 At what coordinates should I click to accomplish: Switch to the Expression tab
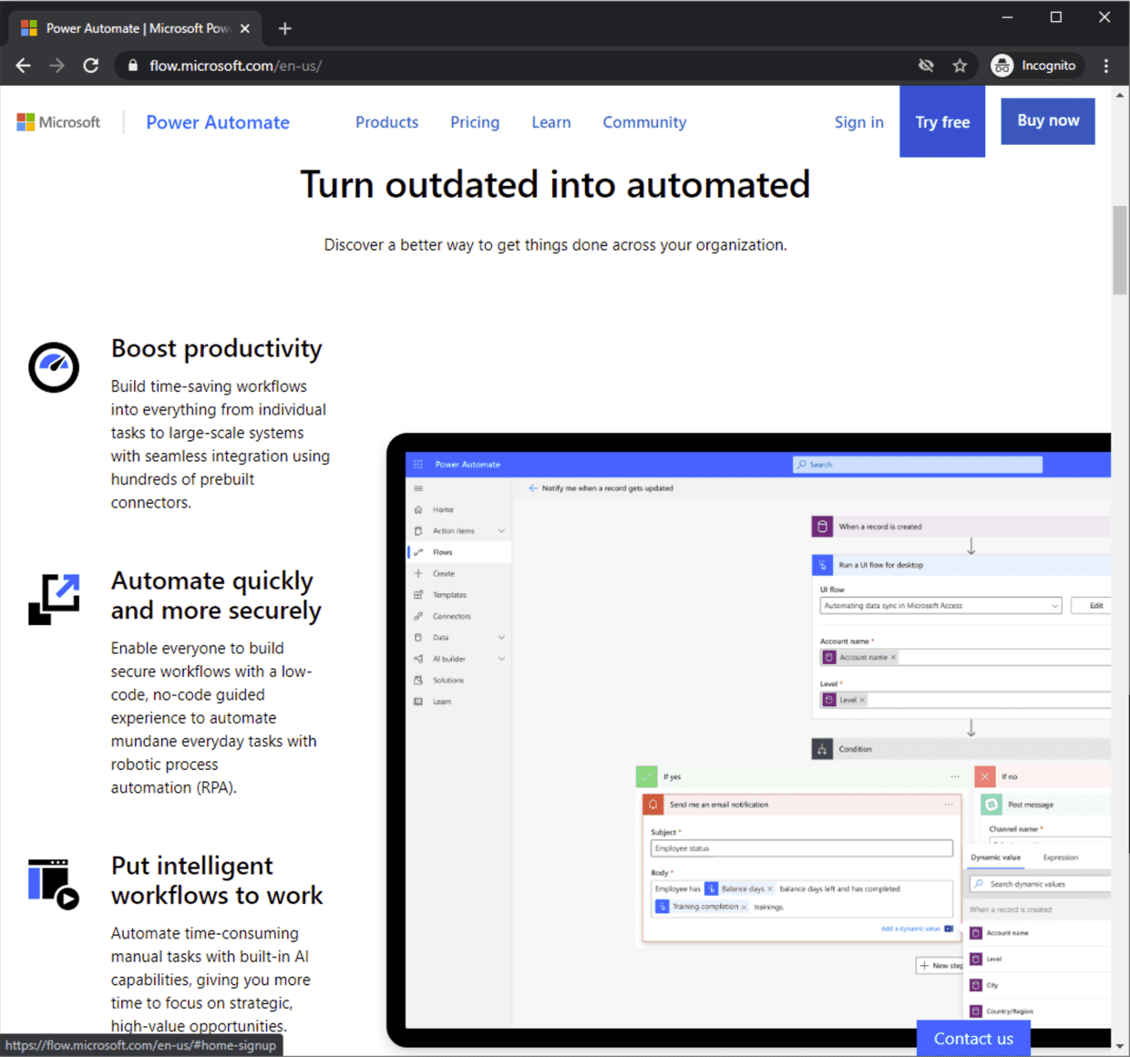1060,857
